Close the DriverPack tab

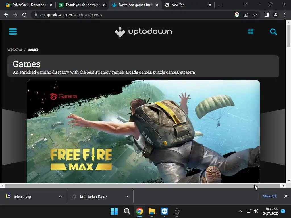pyautogui.click(x=51, y=5)
